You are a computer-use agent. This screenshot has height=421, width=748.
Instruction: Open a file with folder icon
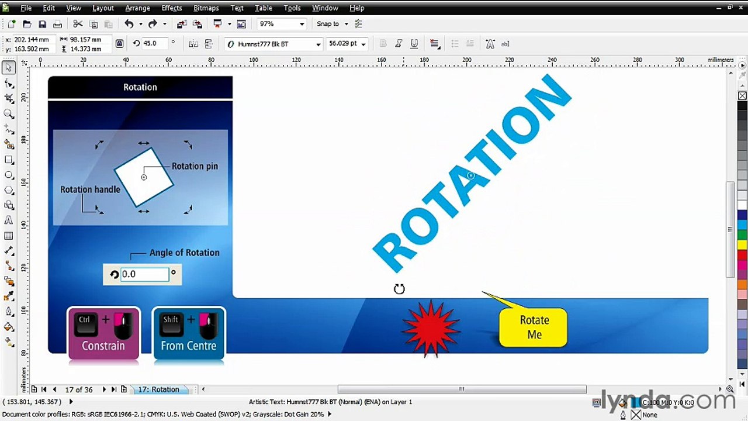coord(27,24)
